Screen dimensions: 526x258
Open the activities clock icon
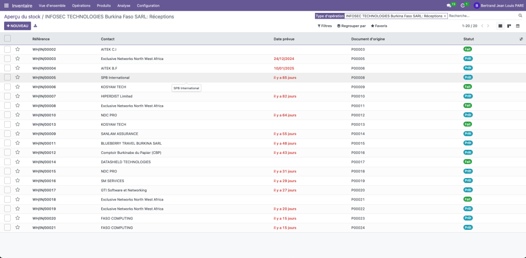(463, 6)
